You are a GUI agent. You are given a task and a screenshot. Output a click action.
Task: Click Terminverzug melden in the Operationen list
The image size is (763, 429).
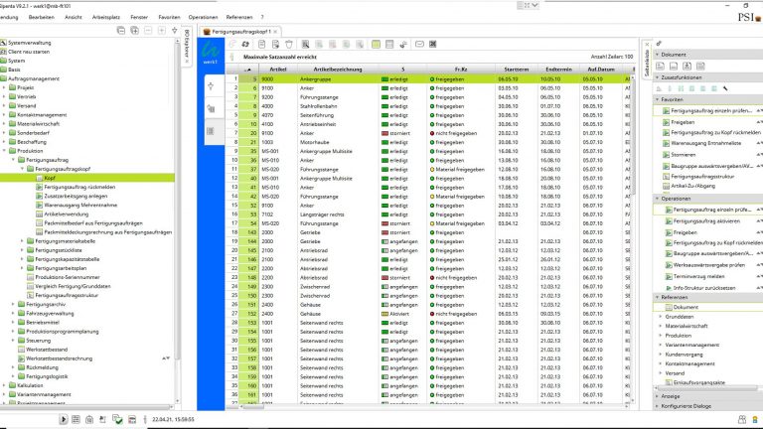click(x=699, y=274)
